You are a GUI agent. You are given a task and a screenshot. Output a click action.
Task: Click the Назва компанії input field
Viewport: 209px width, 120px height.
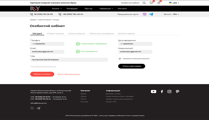point(135,52)
